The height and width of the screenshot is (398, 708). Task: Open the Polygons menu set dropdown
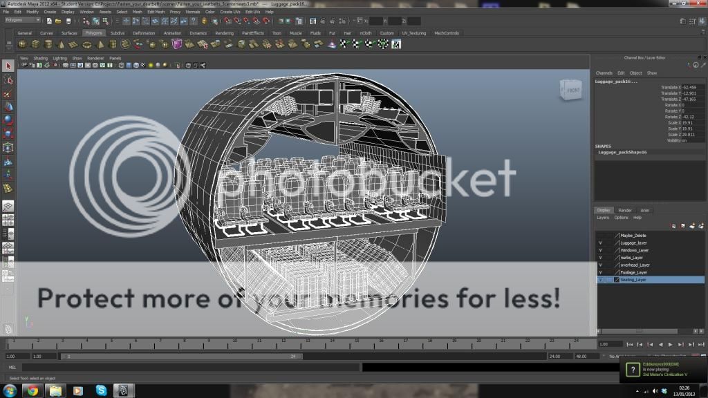click(x=22, y=20)
